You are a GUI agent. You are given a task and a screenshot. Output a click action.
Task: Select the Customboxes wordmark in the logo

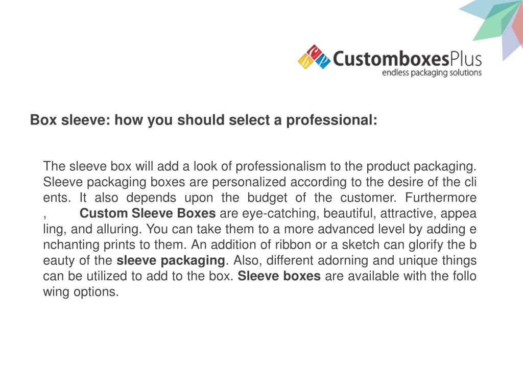tap(391, 59)
